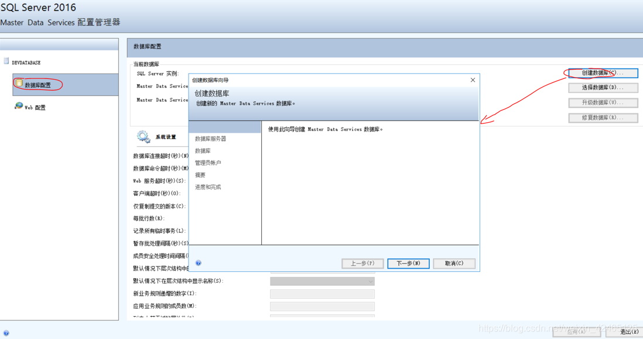Click 修复数据库(R)... button
The height and width of the screenshot is (339, 643).
tap(603, 118)
